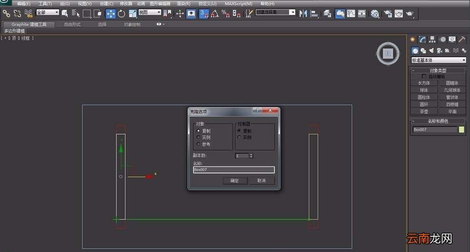Click the 名称 field containing Box007
Image resolution: width=470 pixels, height=252 pixels.
(234, 170)
